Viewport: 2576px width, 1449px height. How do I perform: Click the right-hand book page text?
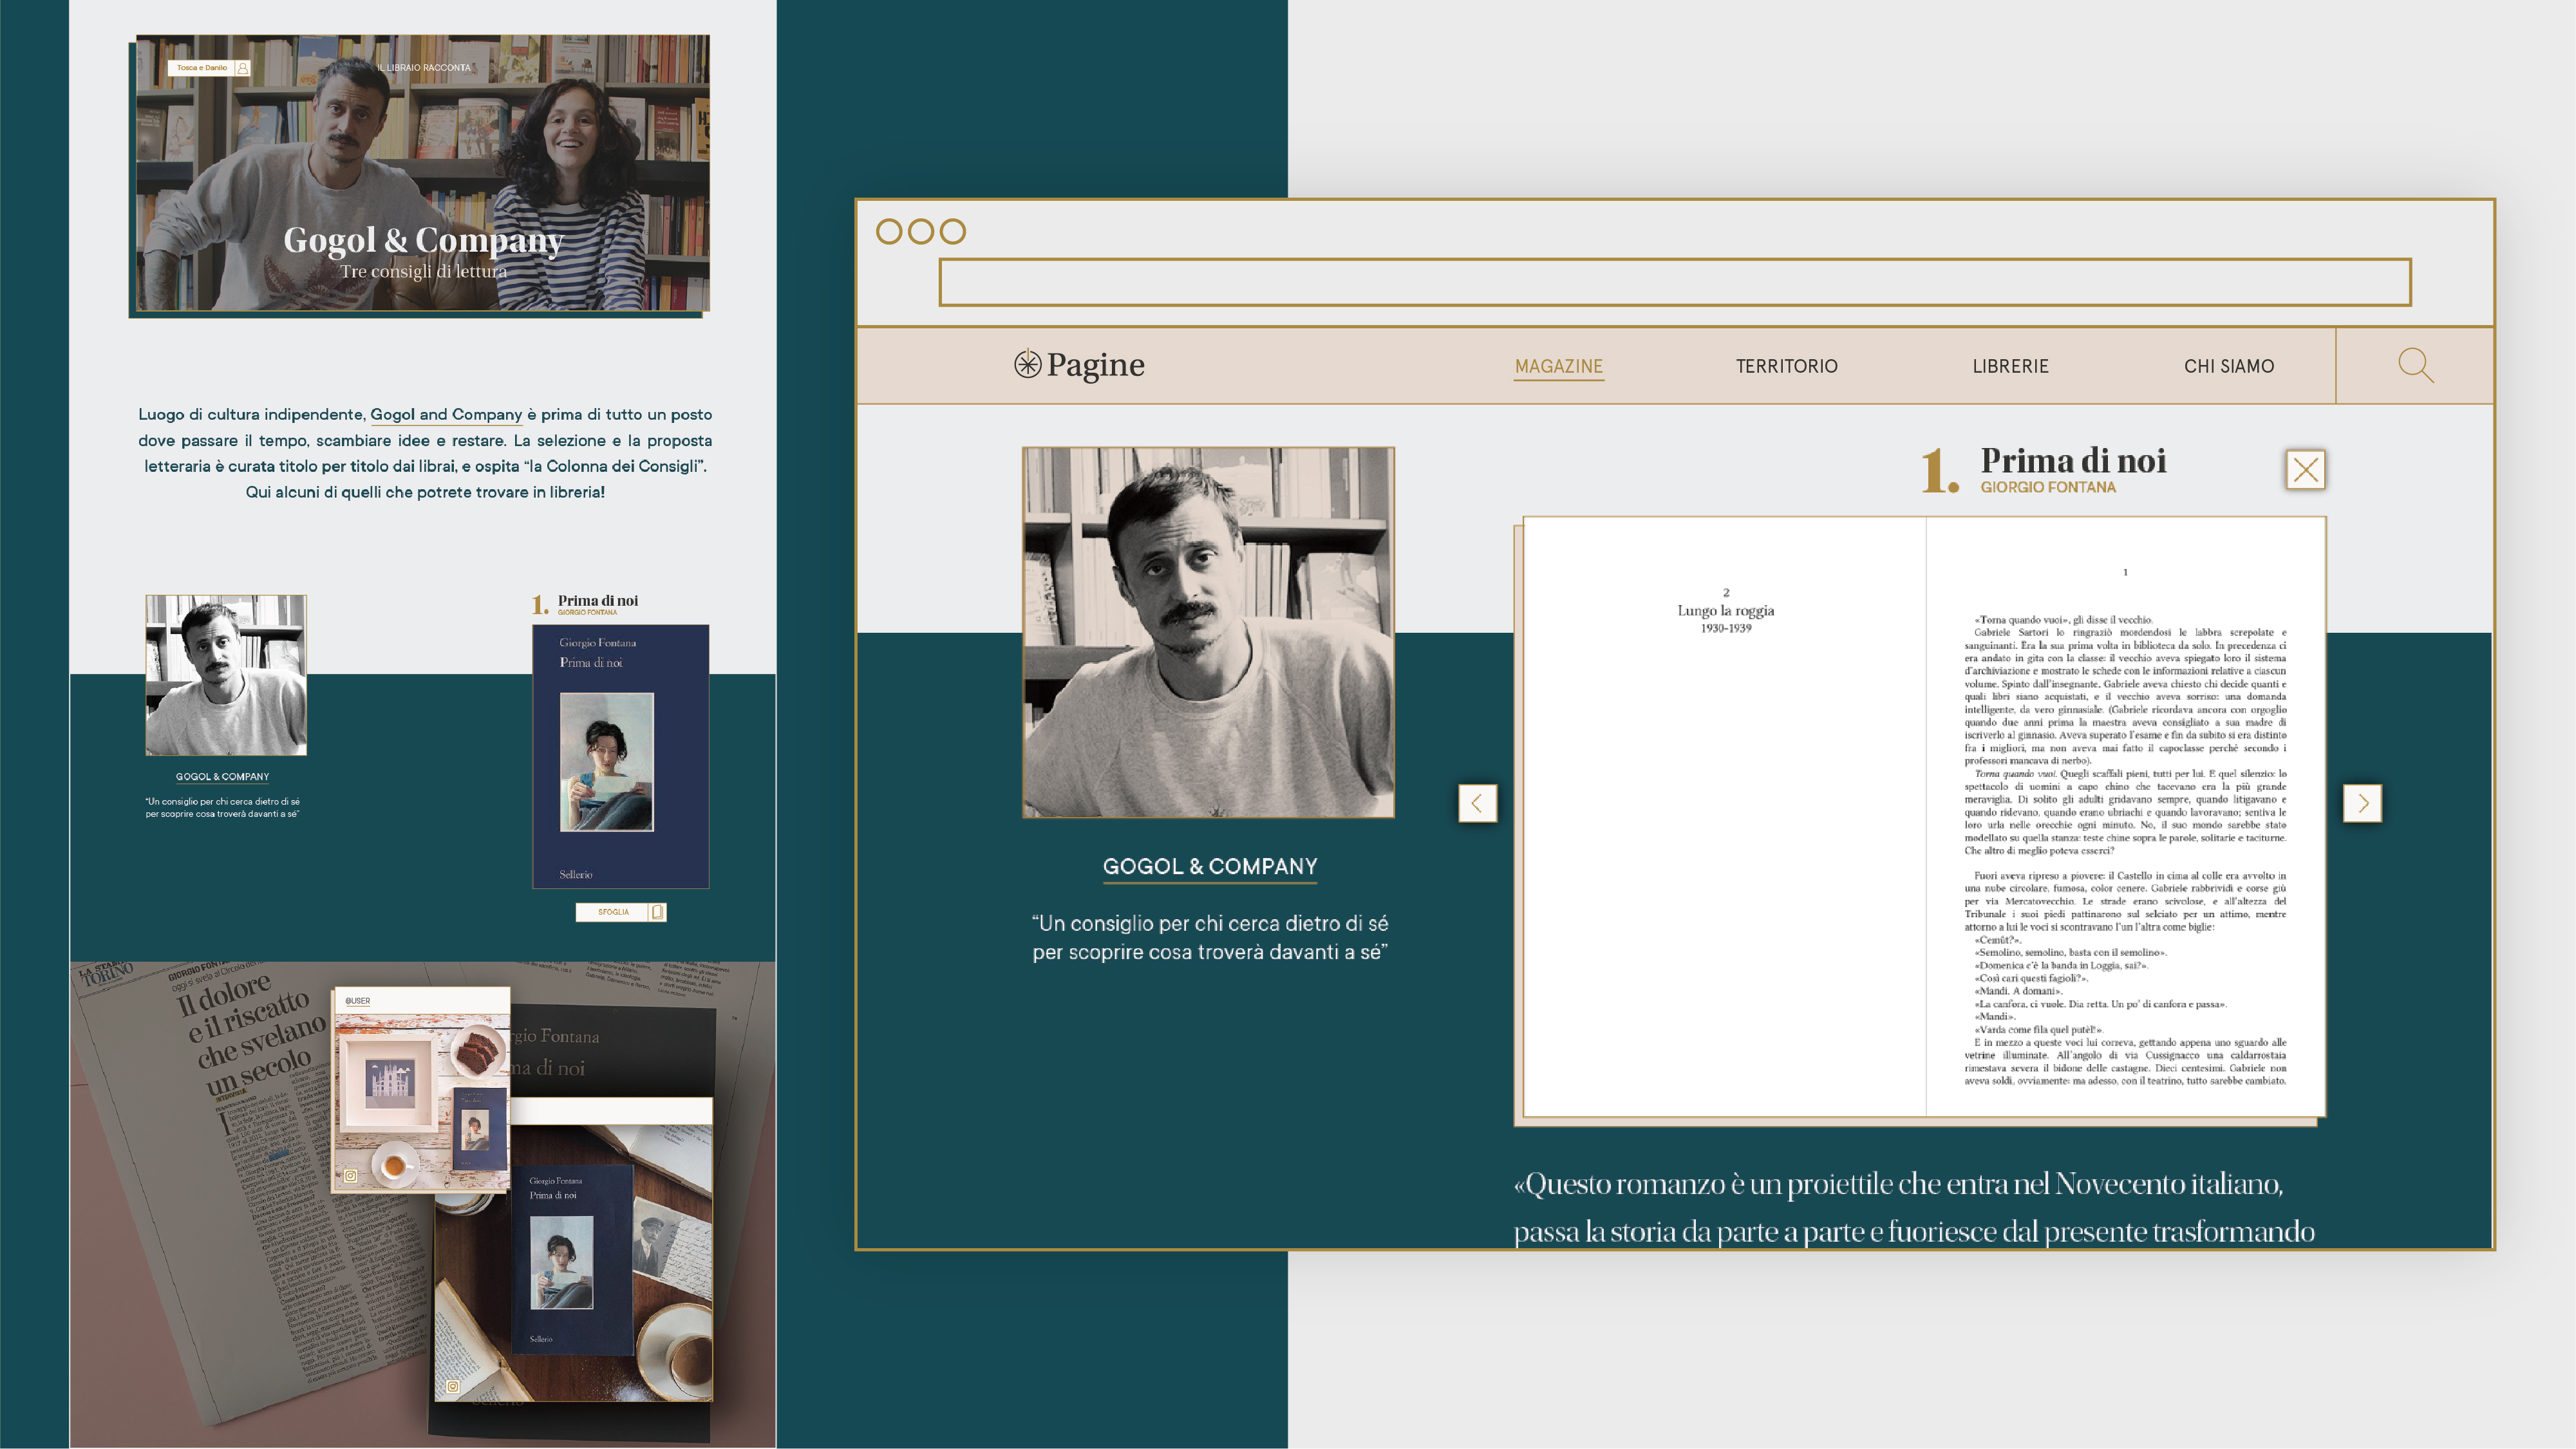coord(2125,850)
